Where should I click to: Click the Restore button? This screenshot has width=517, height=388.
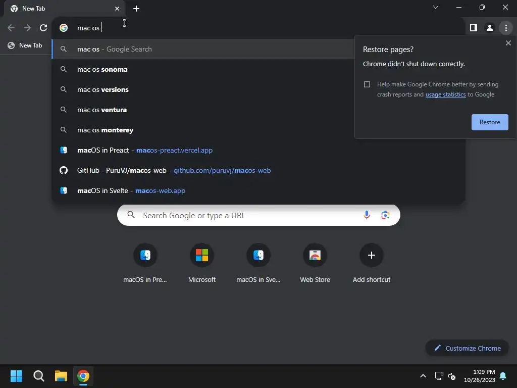point(490,122)
